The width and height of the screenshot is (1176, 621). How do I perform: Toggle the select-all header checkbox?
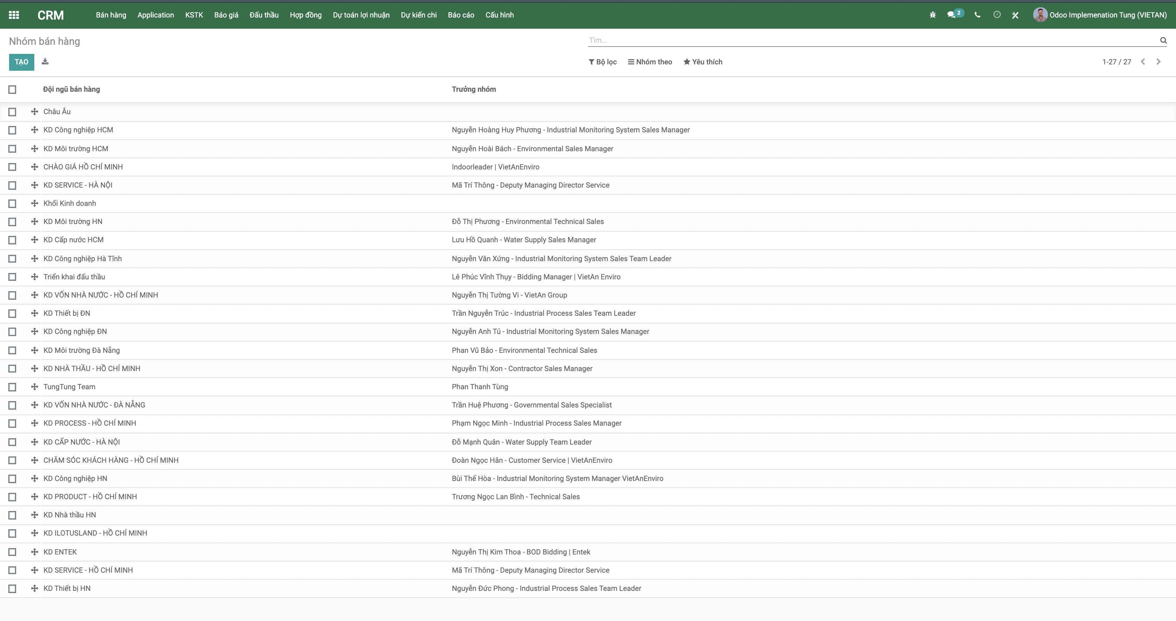pos(12,90)
